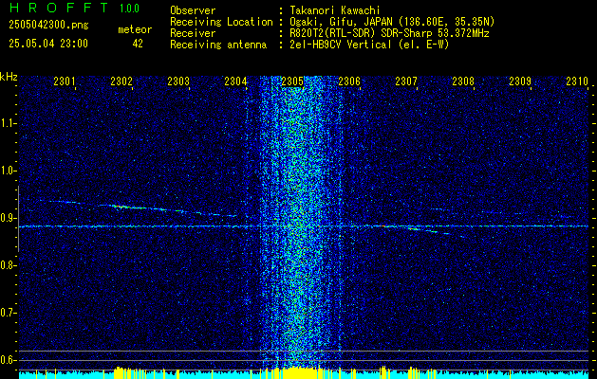Click the observer name Takanori Kawachi
The width and height of the screenshot is (597, 379).
335,10
